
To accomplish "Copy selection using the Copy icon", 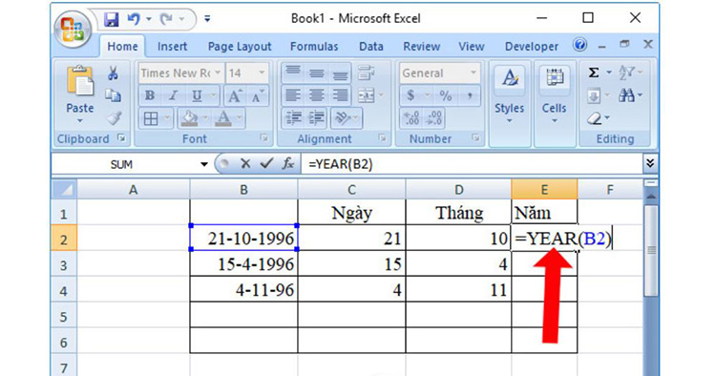I will click(113, 95).
